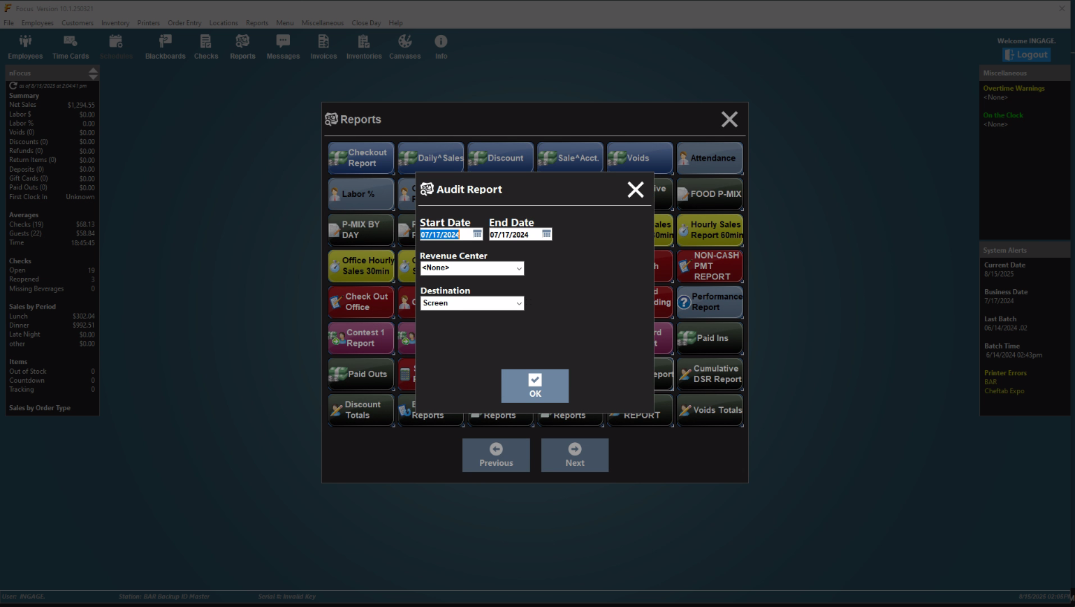Run the Performance Report tile

click(x=710, y=302)
